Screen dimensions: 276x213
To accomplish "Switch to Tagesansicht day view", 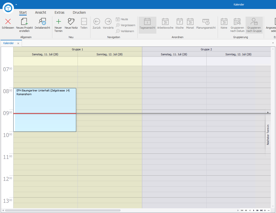I will (147, 25).
